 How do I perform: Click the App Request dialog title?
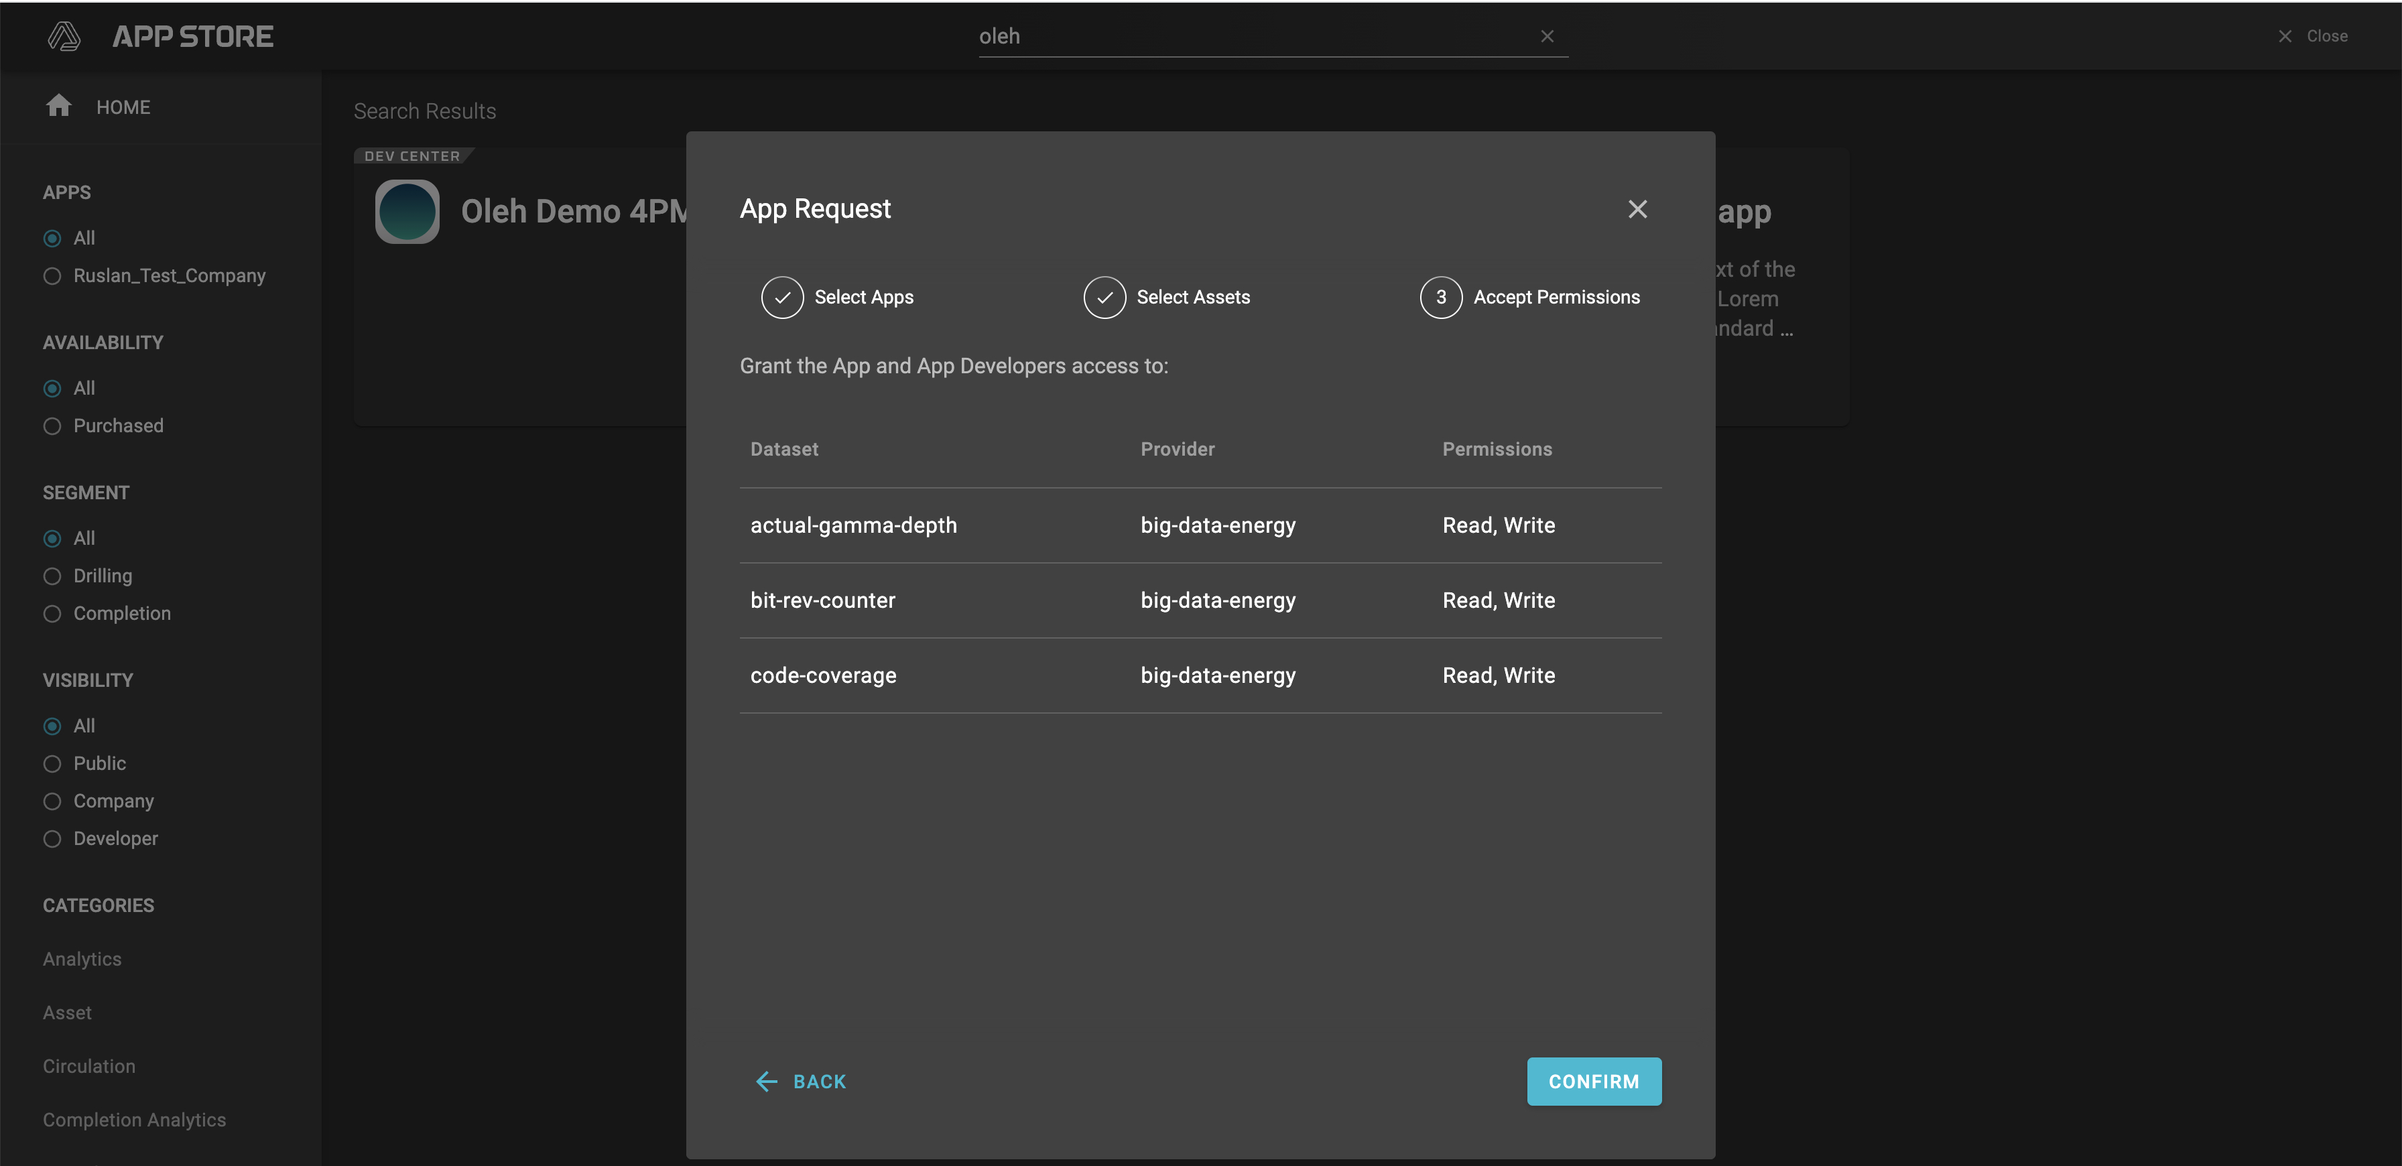pyautogui.click(x=815, y=209)
